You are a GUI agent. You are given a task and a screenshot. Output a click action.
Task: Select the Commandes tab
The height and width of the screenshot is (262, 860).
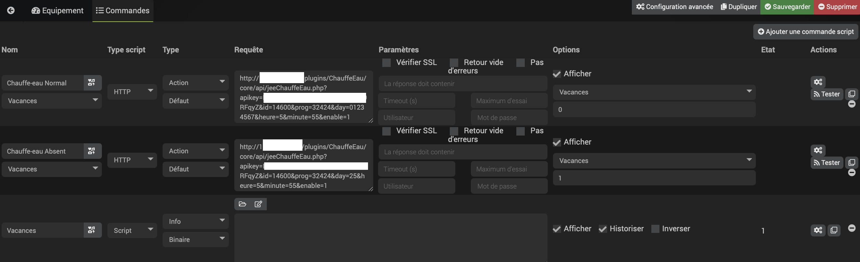pyautogui.click(x=123, y=11)
